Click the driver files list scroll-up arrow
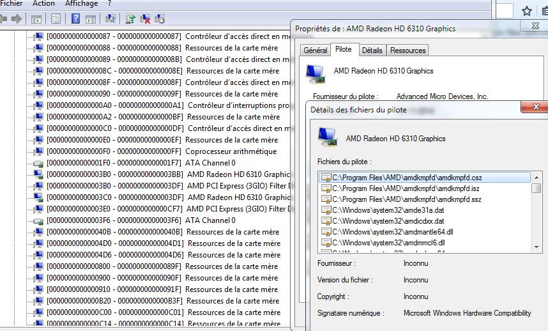The width and height of the screenshot is (548, 331). click(x=537, y=178)
